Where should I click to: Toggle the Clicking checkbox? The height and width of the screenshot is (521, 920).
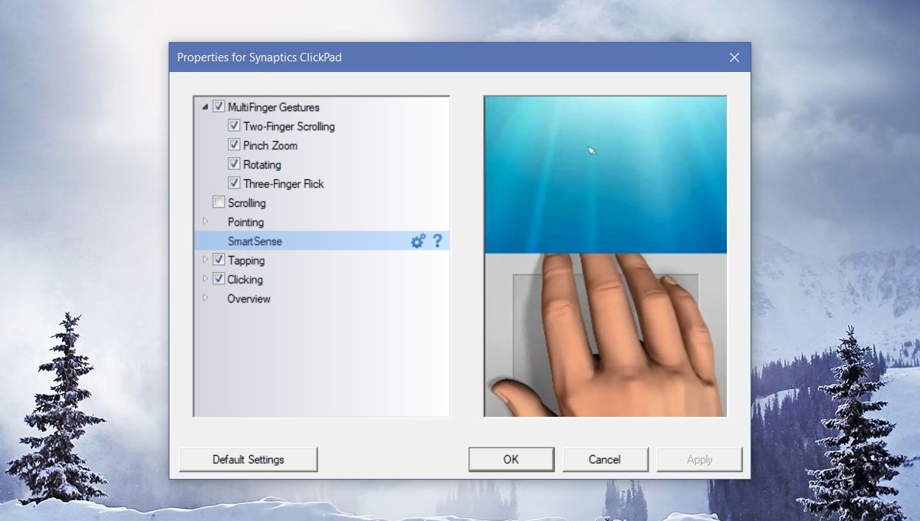(x=219, y=280)
